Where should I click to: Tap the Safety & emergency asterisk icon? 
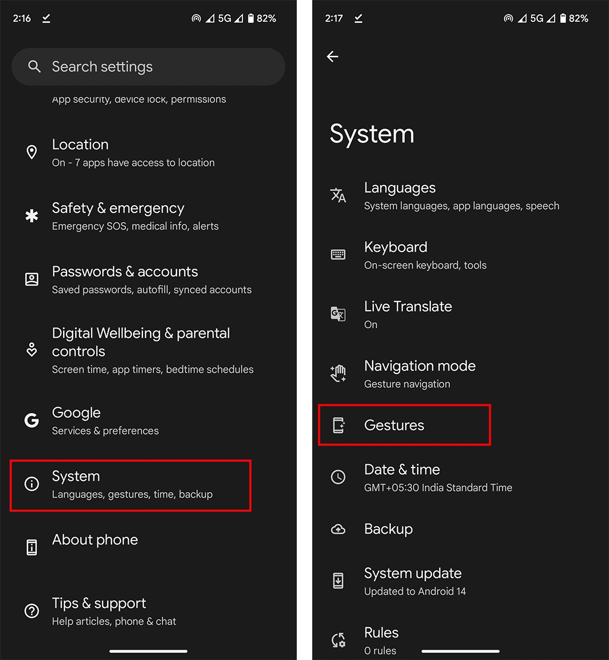click(x=32, y=216)
